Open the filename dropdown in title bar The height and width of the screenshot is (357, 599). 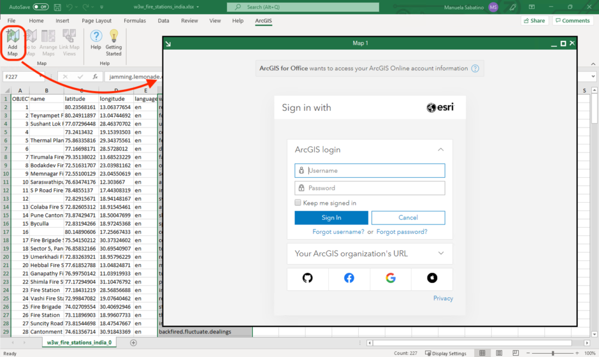tap(198, 7)
